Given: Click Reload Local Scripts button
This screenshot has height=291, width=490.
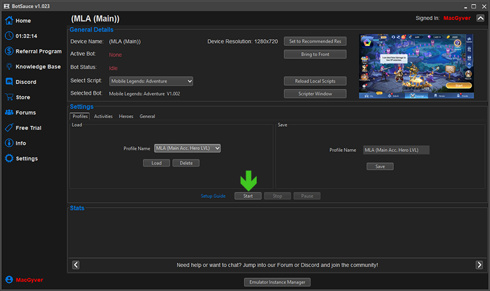Looking at the screenshot, I should tap(315, 81).
